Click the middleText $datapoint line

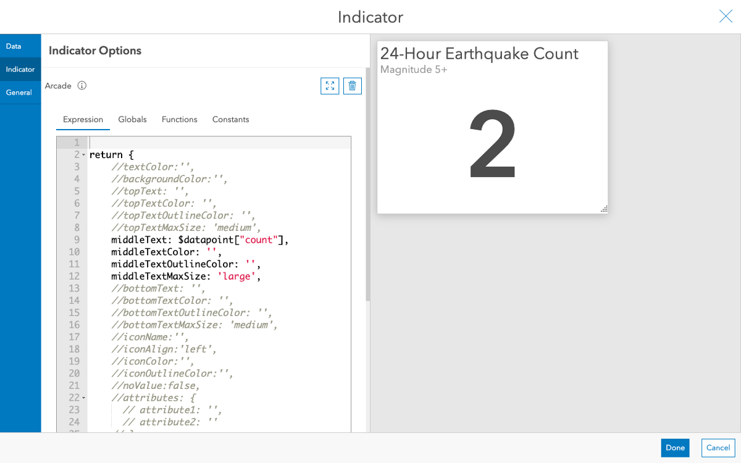point(200,240)
